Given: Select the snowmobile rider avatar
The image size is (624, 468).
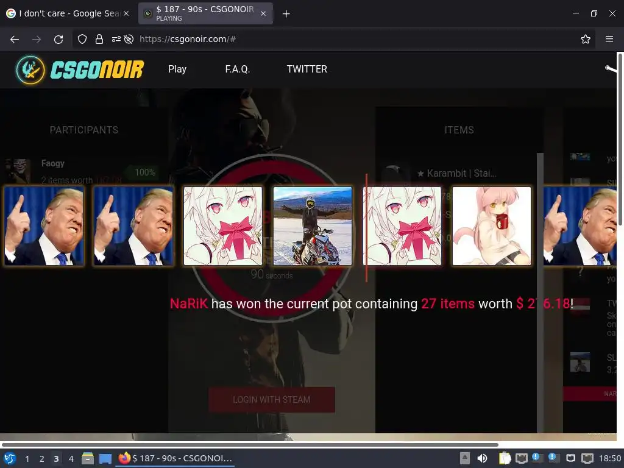Looking at the screenshot, I should click(313, 226).
